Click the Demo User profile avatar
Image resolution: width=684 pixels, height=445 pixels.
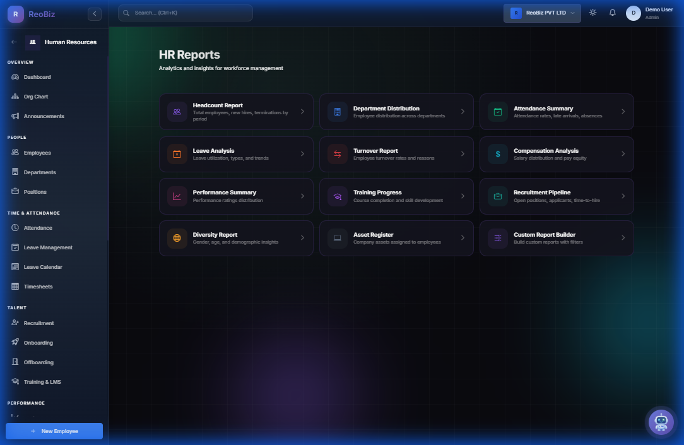pos(632,13)
